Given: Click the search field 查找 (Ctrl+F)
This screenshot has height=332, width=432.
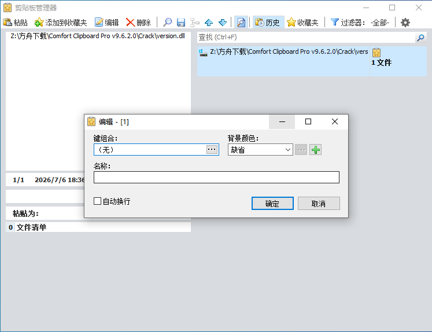Looking at the screenshot, I should point(306,37).
